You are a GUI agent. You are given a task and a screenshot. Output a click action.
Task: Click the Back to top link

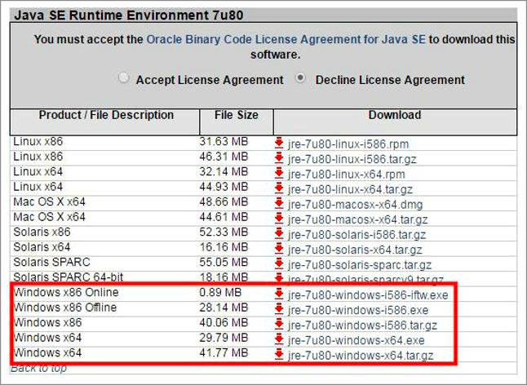tap(38, 368)
